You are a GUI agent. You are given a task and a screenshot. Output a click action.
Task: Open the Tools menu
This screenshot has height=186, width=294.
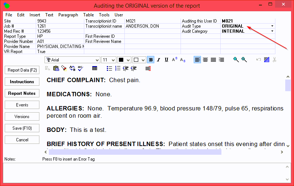point(104,15)
